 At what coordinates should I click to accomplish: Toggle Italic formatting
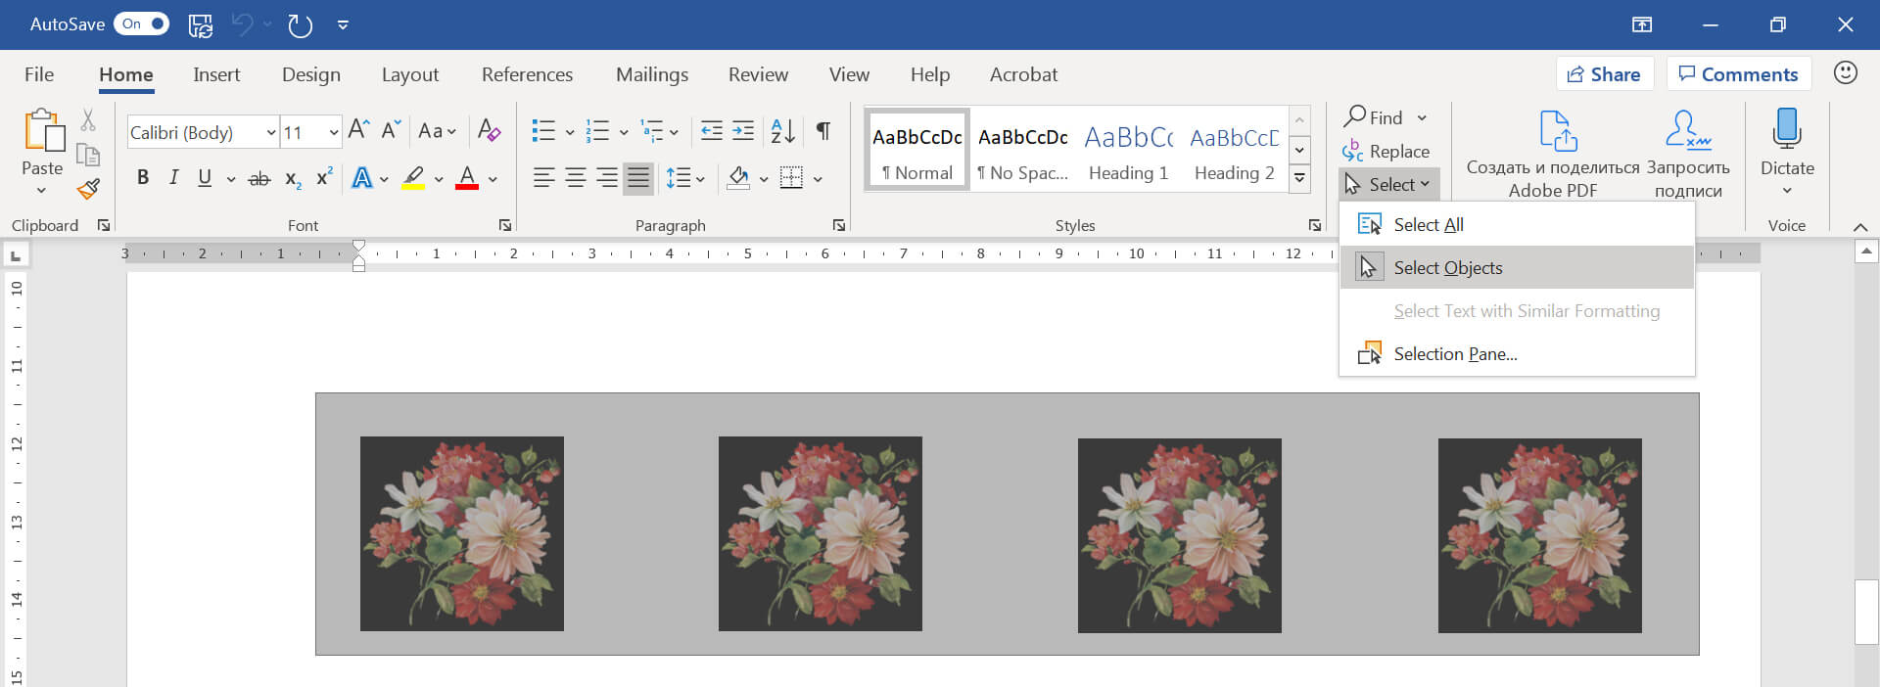pyautogui.click(x=173, y=178)
